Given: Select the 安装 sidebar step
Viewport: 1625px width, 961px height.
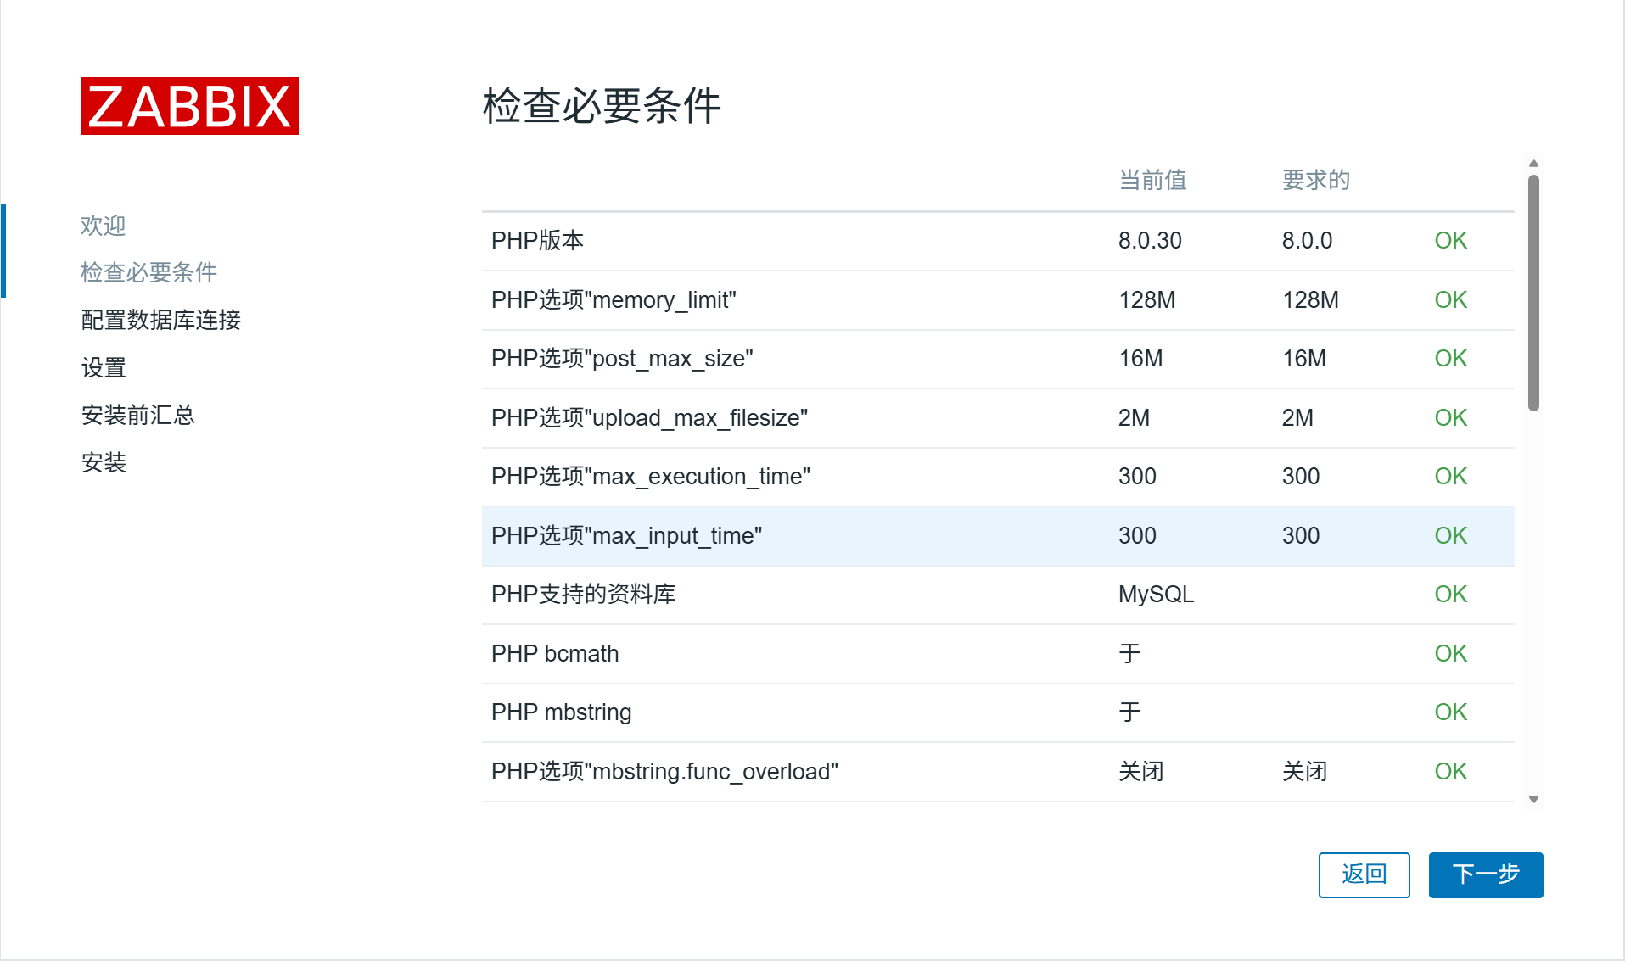Looking at the screenshot, I should [x=104, y=462].
